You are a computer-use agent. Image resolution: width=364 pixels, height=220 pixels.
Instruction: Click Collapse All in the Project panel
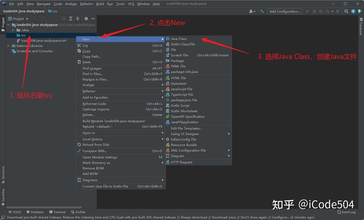(77, 19)
